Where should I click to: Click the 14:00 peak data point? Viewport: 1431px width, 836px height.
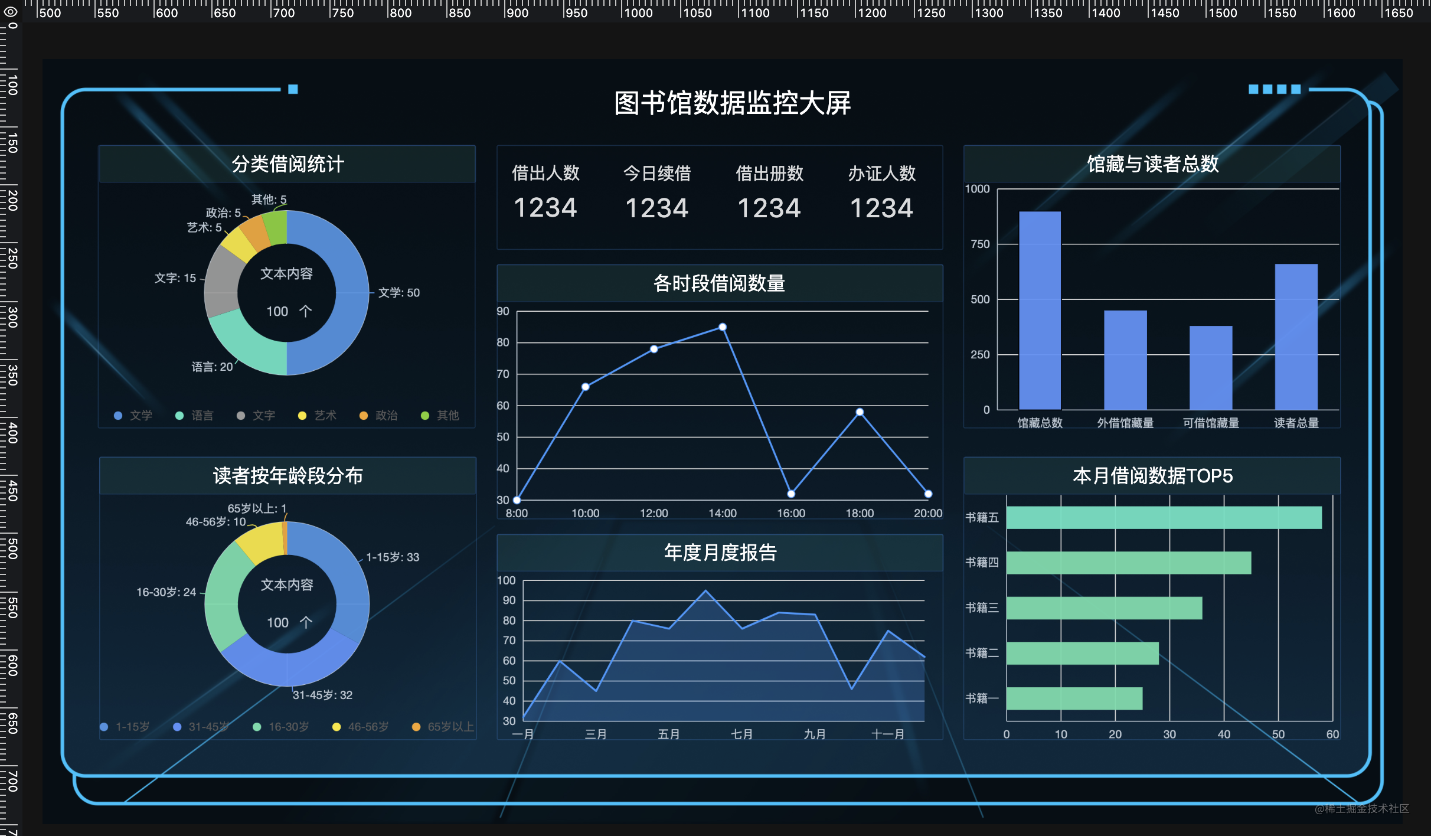point(723,327)
